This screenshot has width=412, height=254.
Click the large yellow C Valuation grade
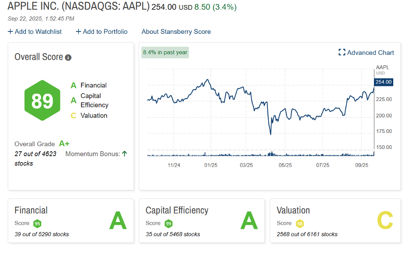coord(385,221)
